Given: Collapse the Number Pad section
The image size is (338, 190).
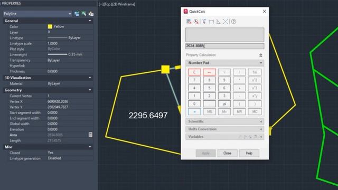Looking at the screenshot, I should tap(260, 63).
